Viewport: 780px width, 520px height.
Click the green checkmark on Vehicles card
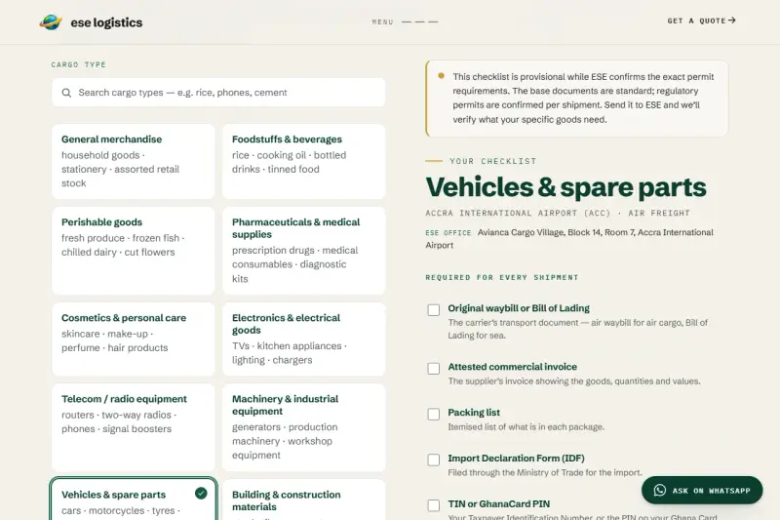click(201, 493)
